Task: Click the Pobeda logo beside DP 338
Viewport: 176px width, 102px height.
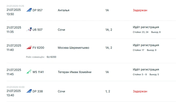Action: coord(29,91)
